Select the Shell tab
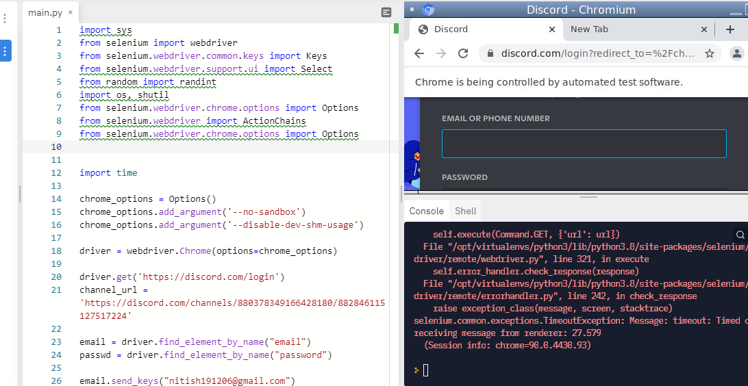Viewport: 748px width, 386px height. click(x=465, y=211)
